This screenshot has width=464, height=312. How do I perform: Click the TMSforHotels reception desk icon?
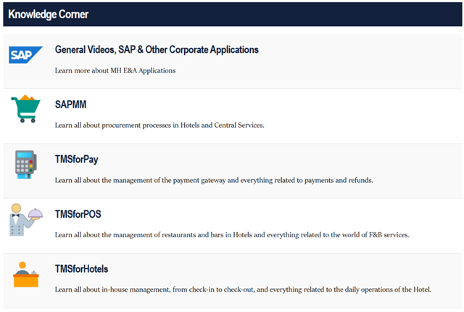click(x=26, y=274)
